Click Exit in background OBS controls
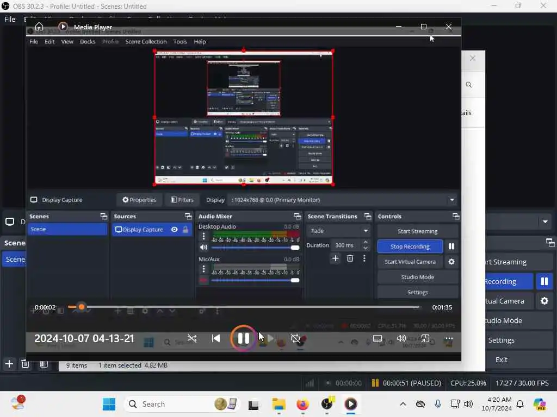This screenshot has height=417, width=557. [501, 359]
